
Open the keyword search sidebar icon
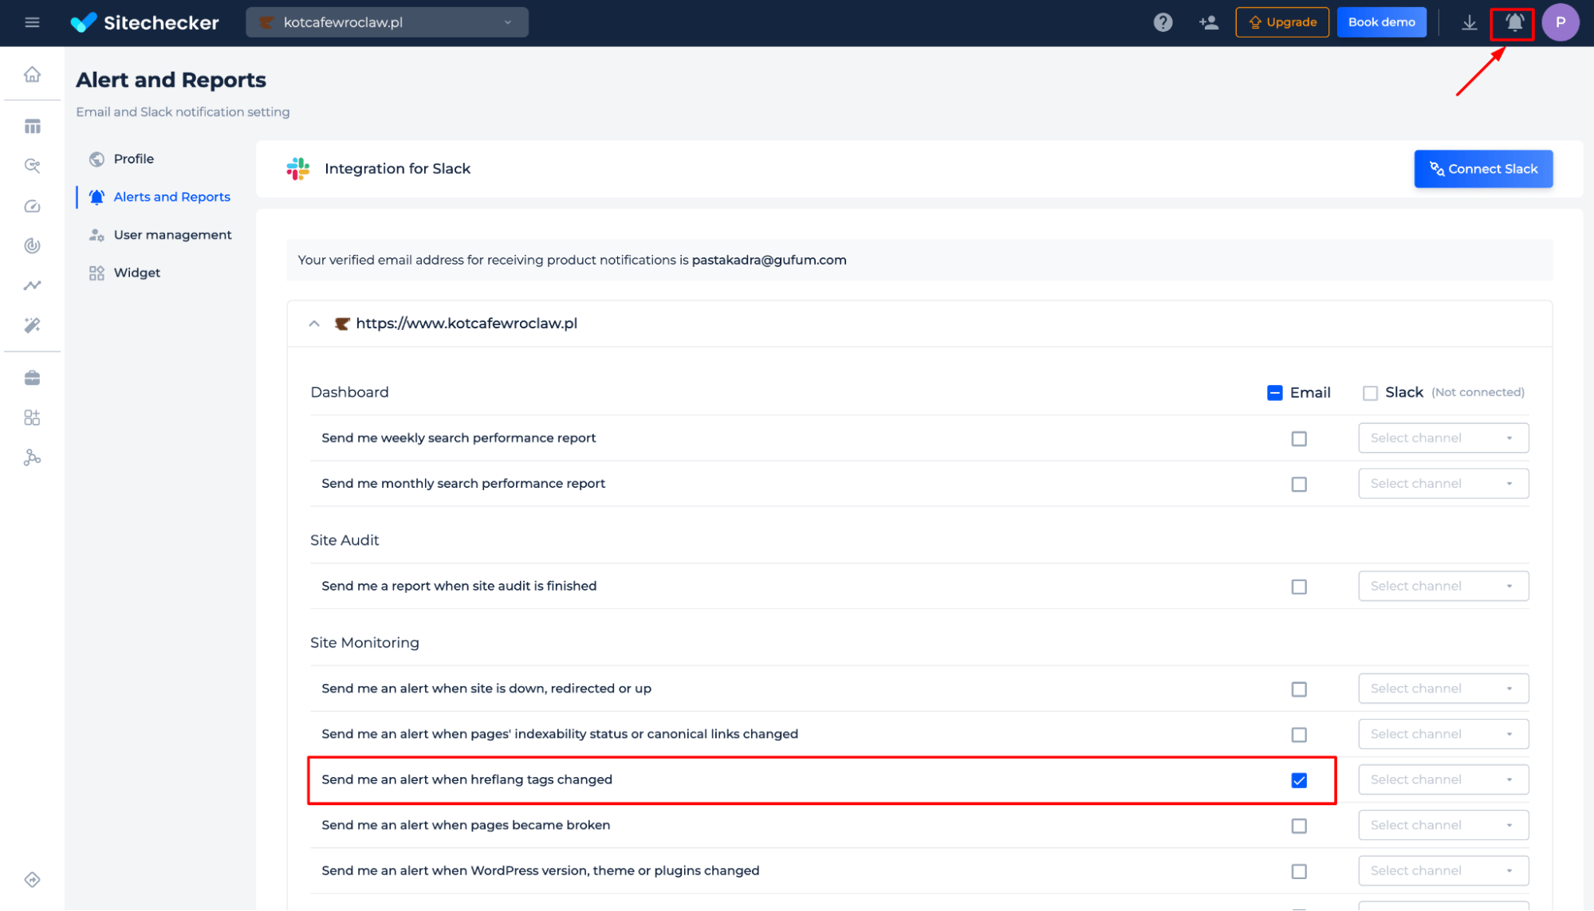(x=32, y=166)
